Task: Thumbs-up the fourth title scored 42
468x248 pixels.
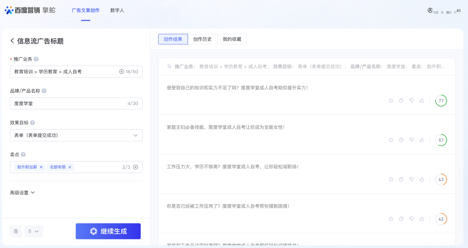Action: tap(422, 219)
